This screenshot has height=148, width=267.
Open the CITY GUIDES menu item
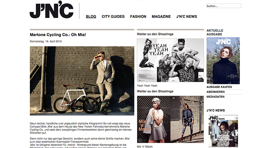[113, 16]
